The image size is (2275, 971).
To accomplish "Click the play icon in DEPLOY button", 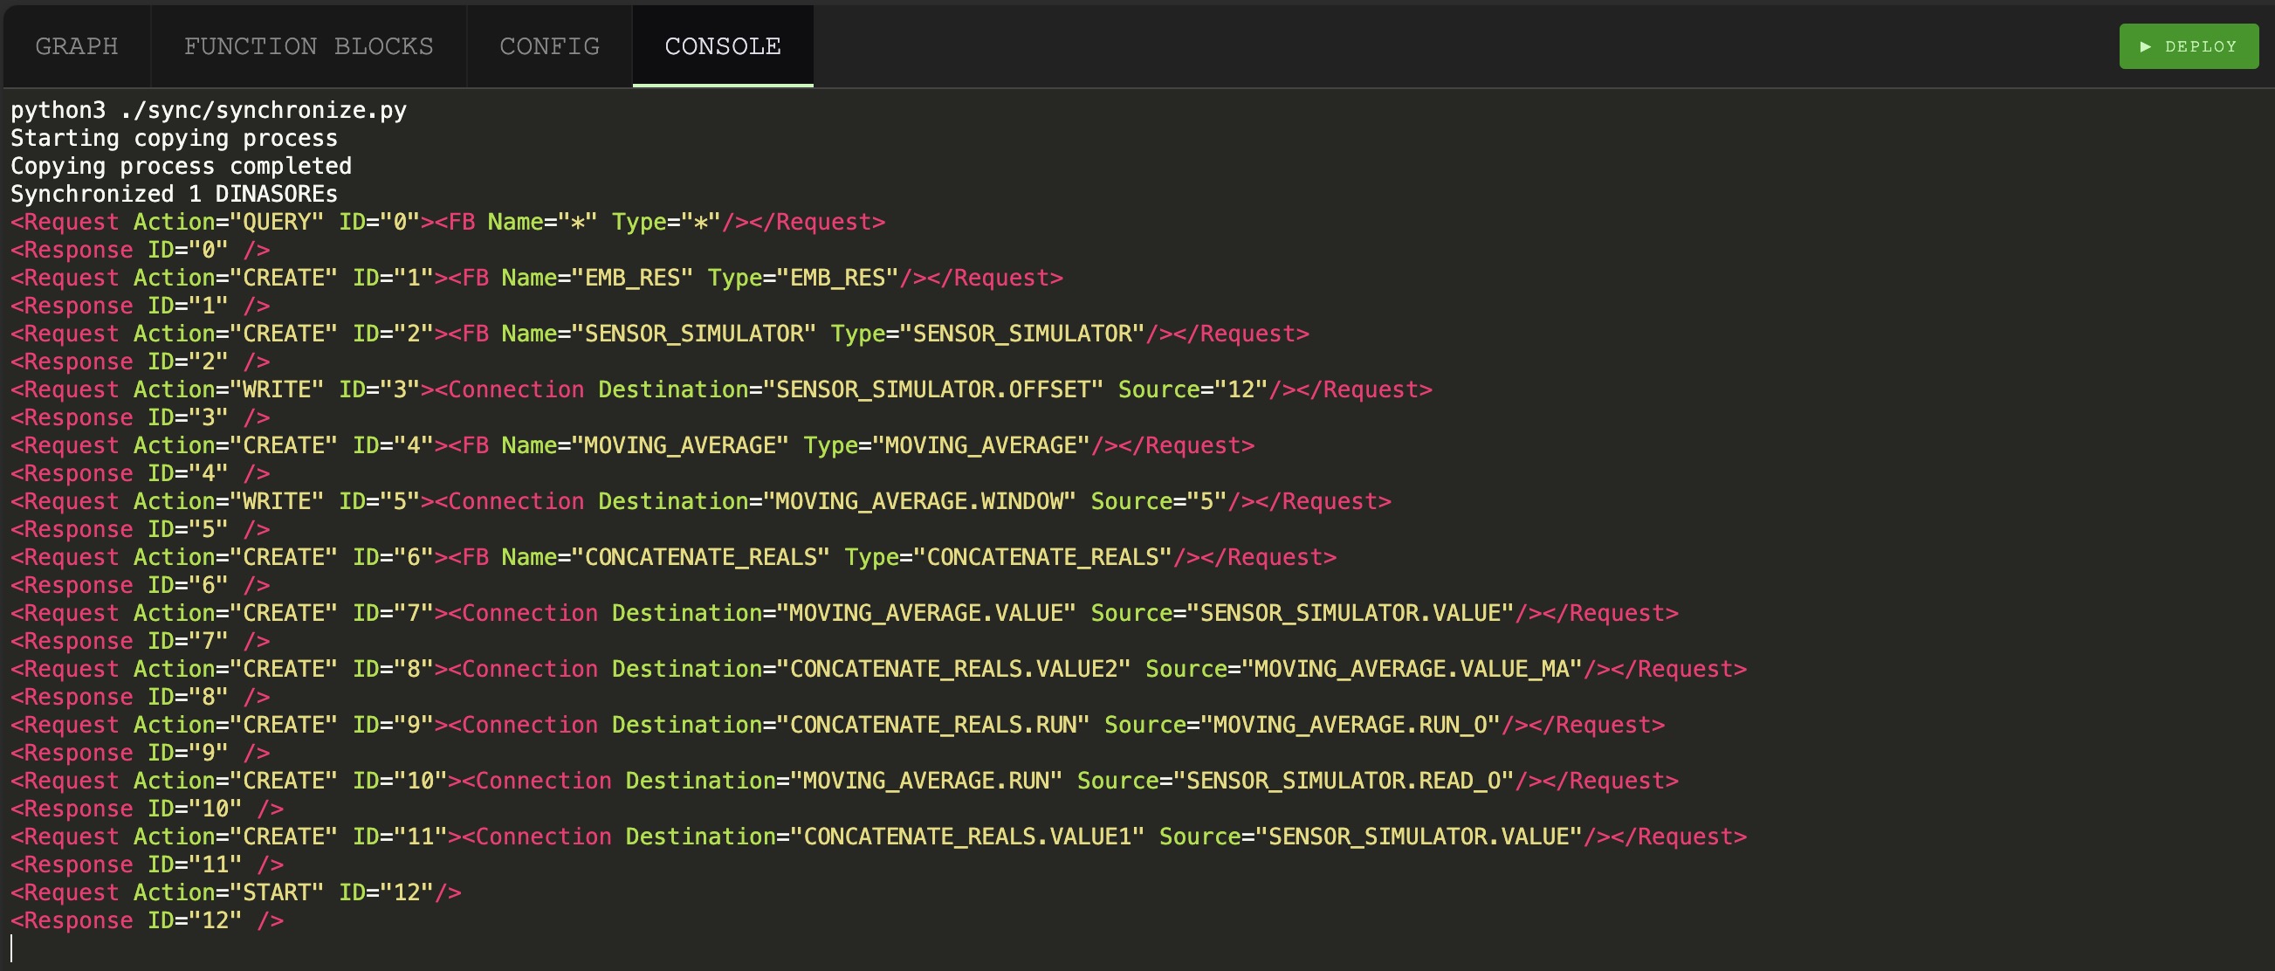I will click(2145, 46).
